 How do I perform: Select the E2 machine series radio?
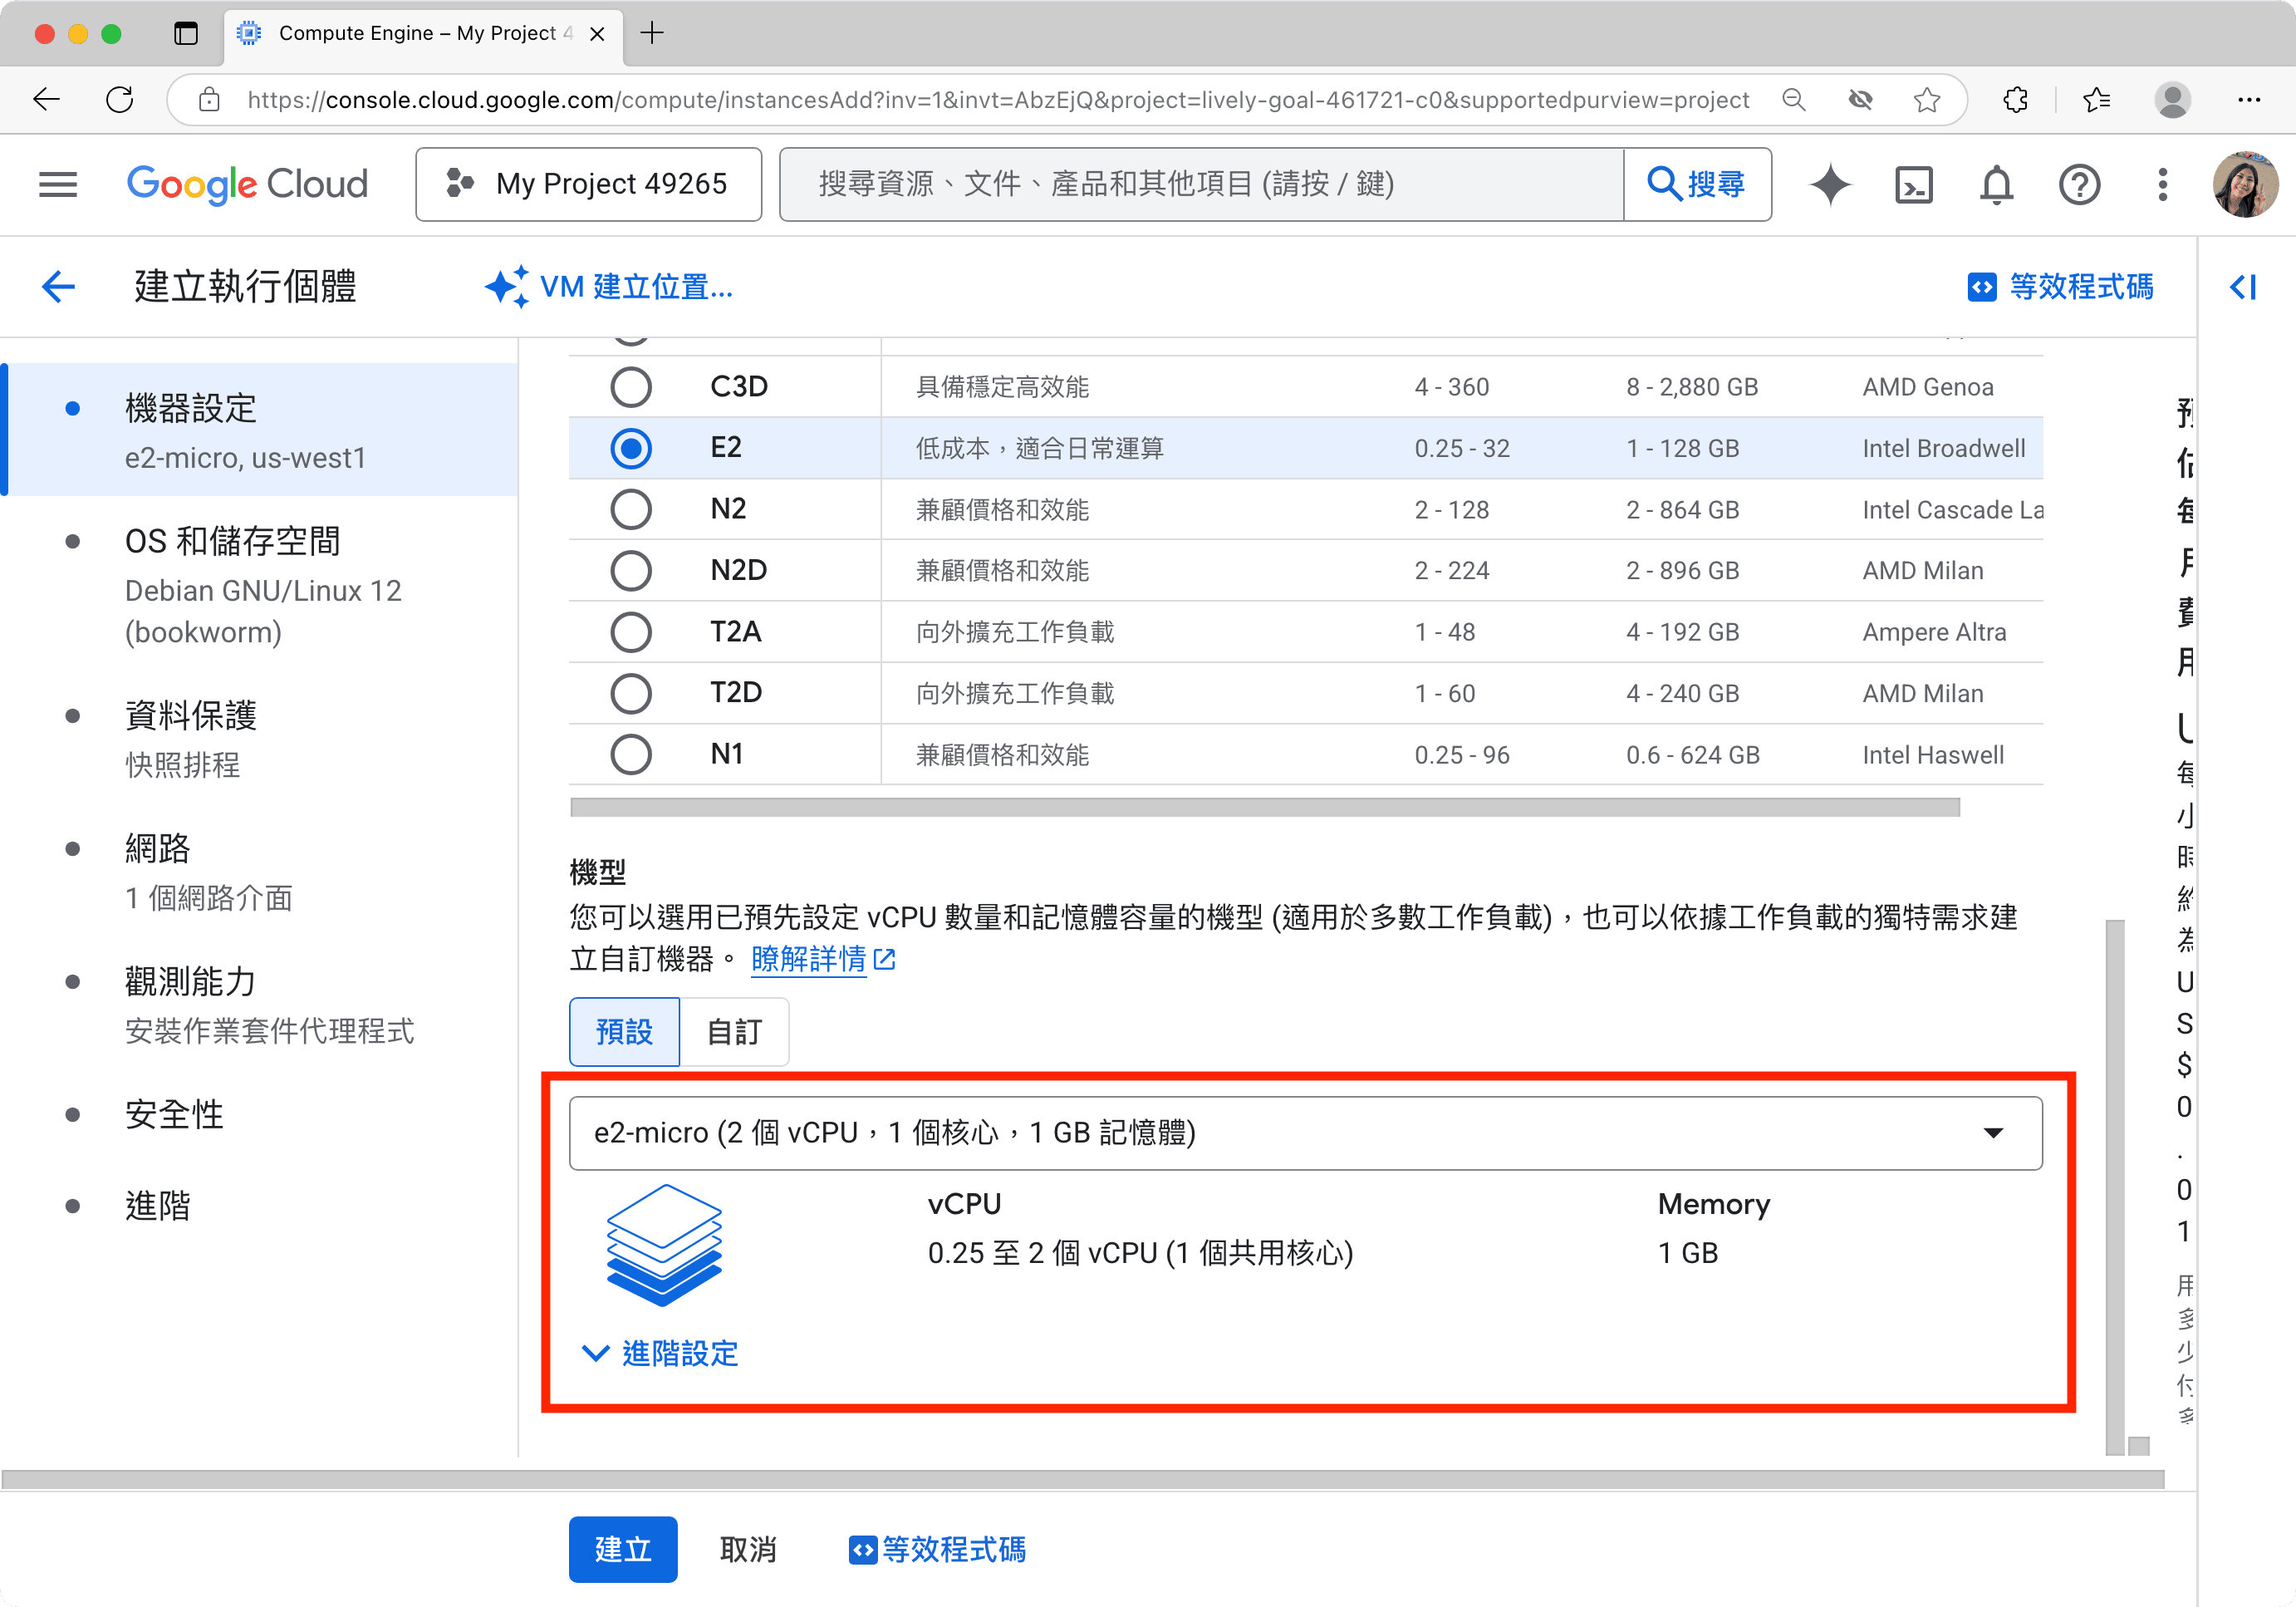(x=631, y=448)
